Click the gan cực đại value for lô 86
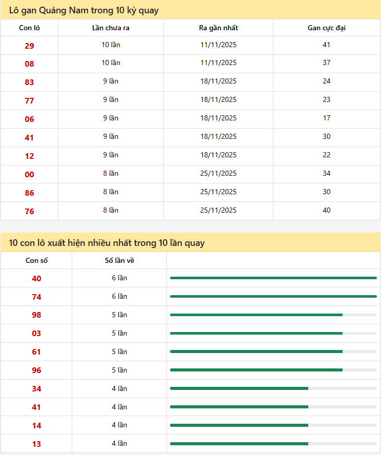Screen dimensions: 381x455 click(x=326, y=192)
